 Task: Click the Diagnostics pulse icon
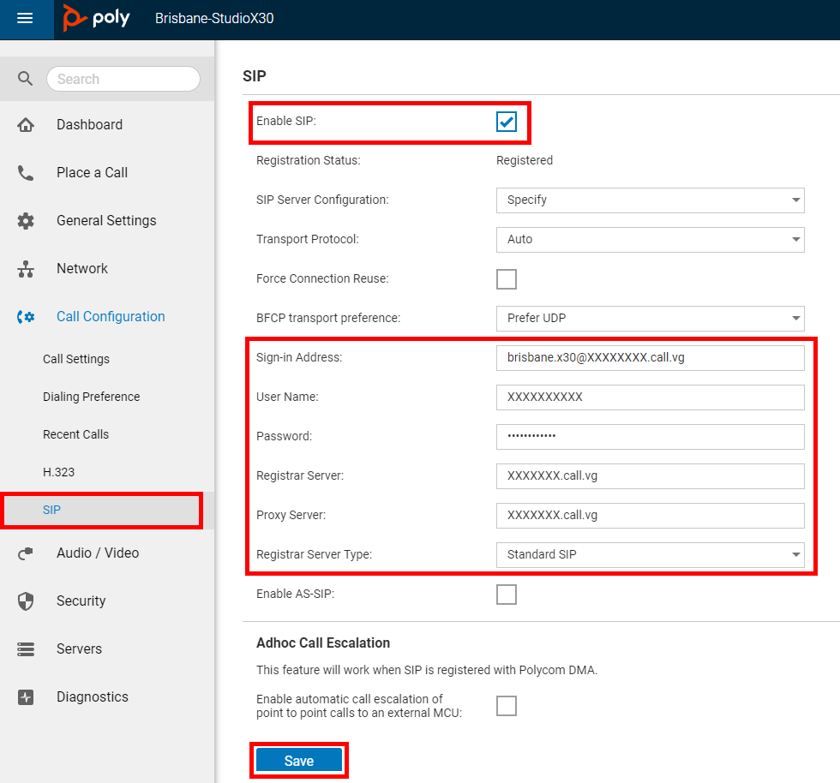coord(26,696)
